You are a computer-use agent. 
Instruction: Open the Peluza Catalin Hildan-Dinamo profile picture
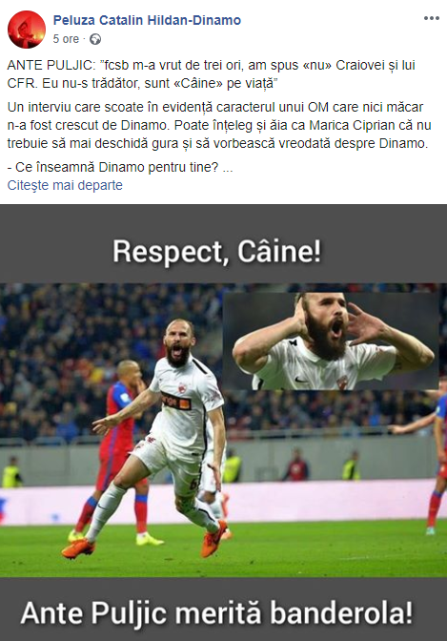[27, 30]
